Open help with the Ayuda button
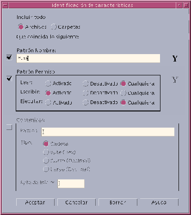This screenshot has width=191, height=215. [159, 202]
